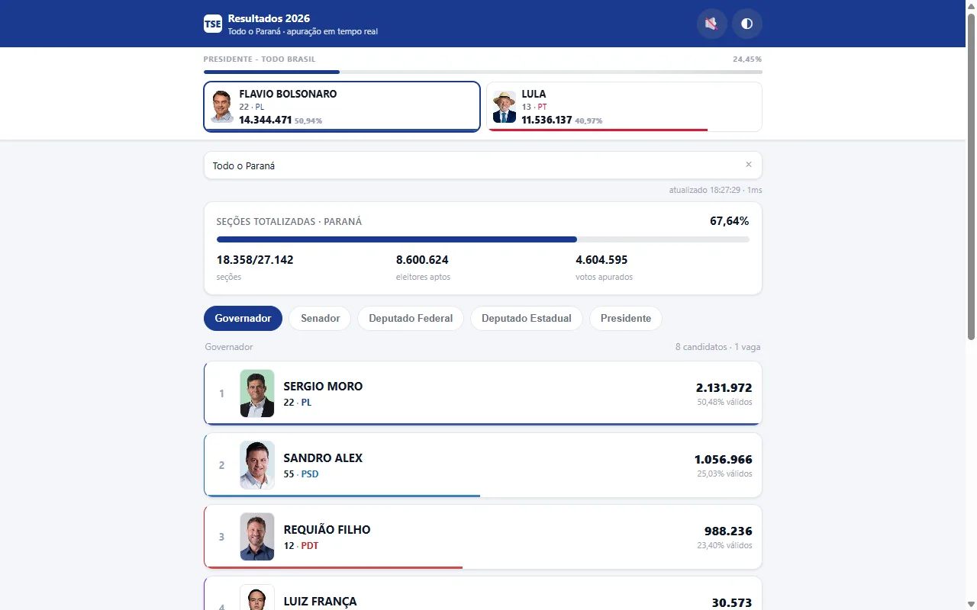The height and width of the screenshot is (610, 977).
Task: Open the SANDRO ALEX result row
Action: point(482,465)
